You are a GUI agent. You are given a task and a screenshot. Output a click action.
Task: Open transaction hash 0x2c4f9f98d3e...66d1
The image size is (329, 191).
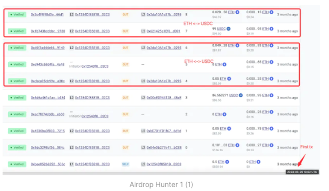[x=47, y=15]
